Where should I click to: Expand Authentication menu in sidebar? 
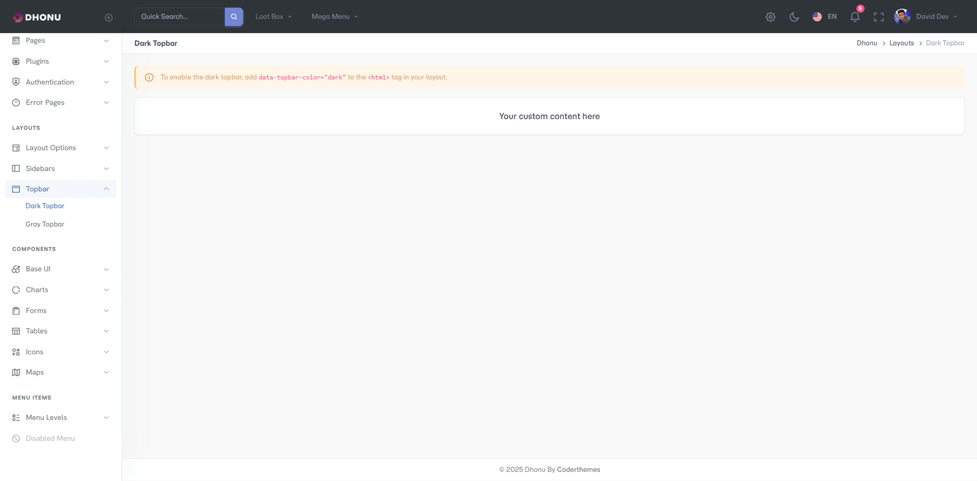coord(61,82)
